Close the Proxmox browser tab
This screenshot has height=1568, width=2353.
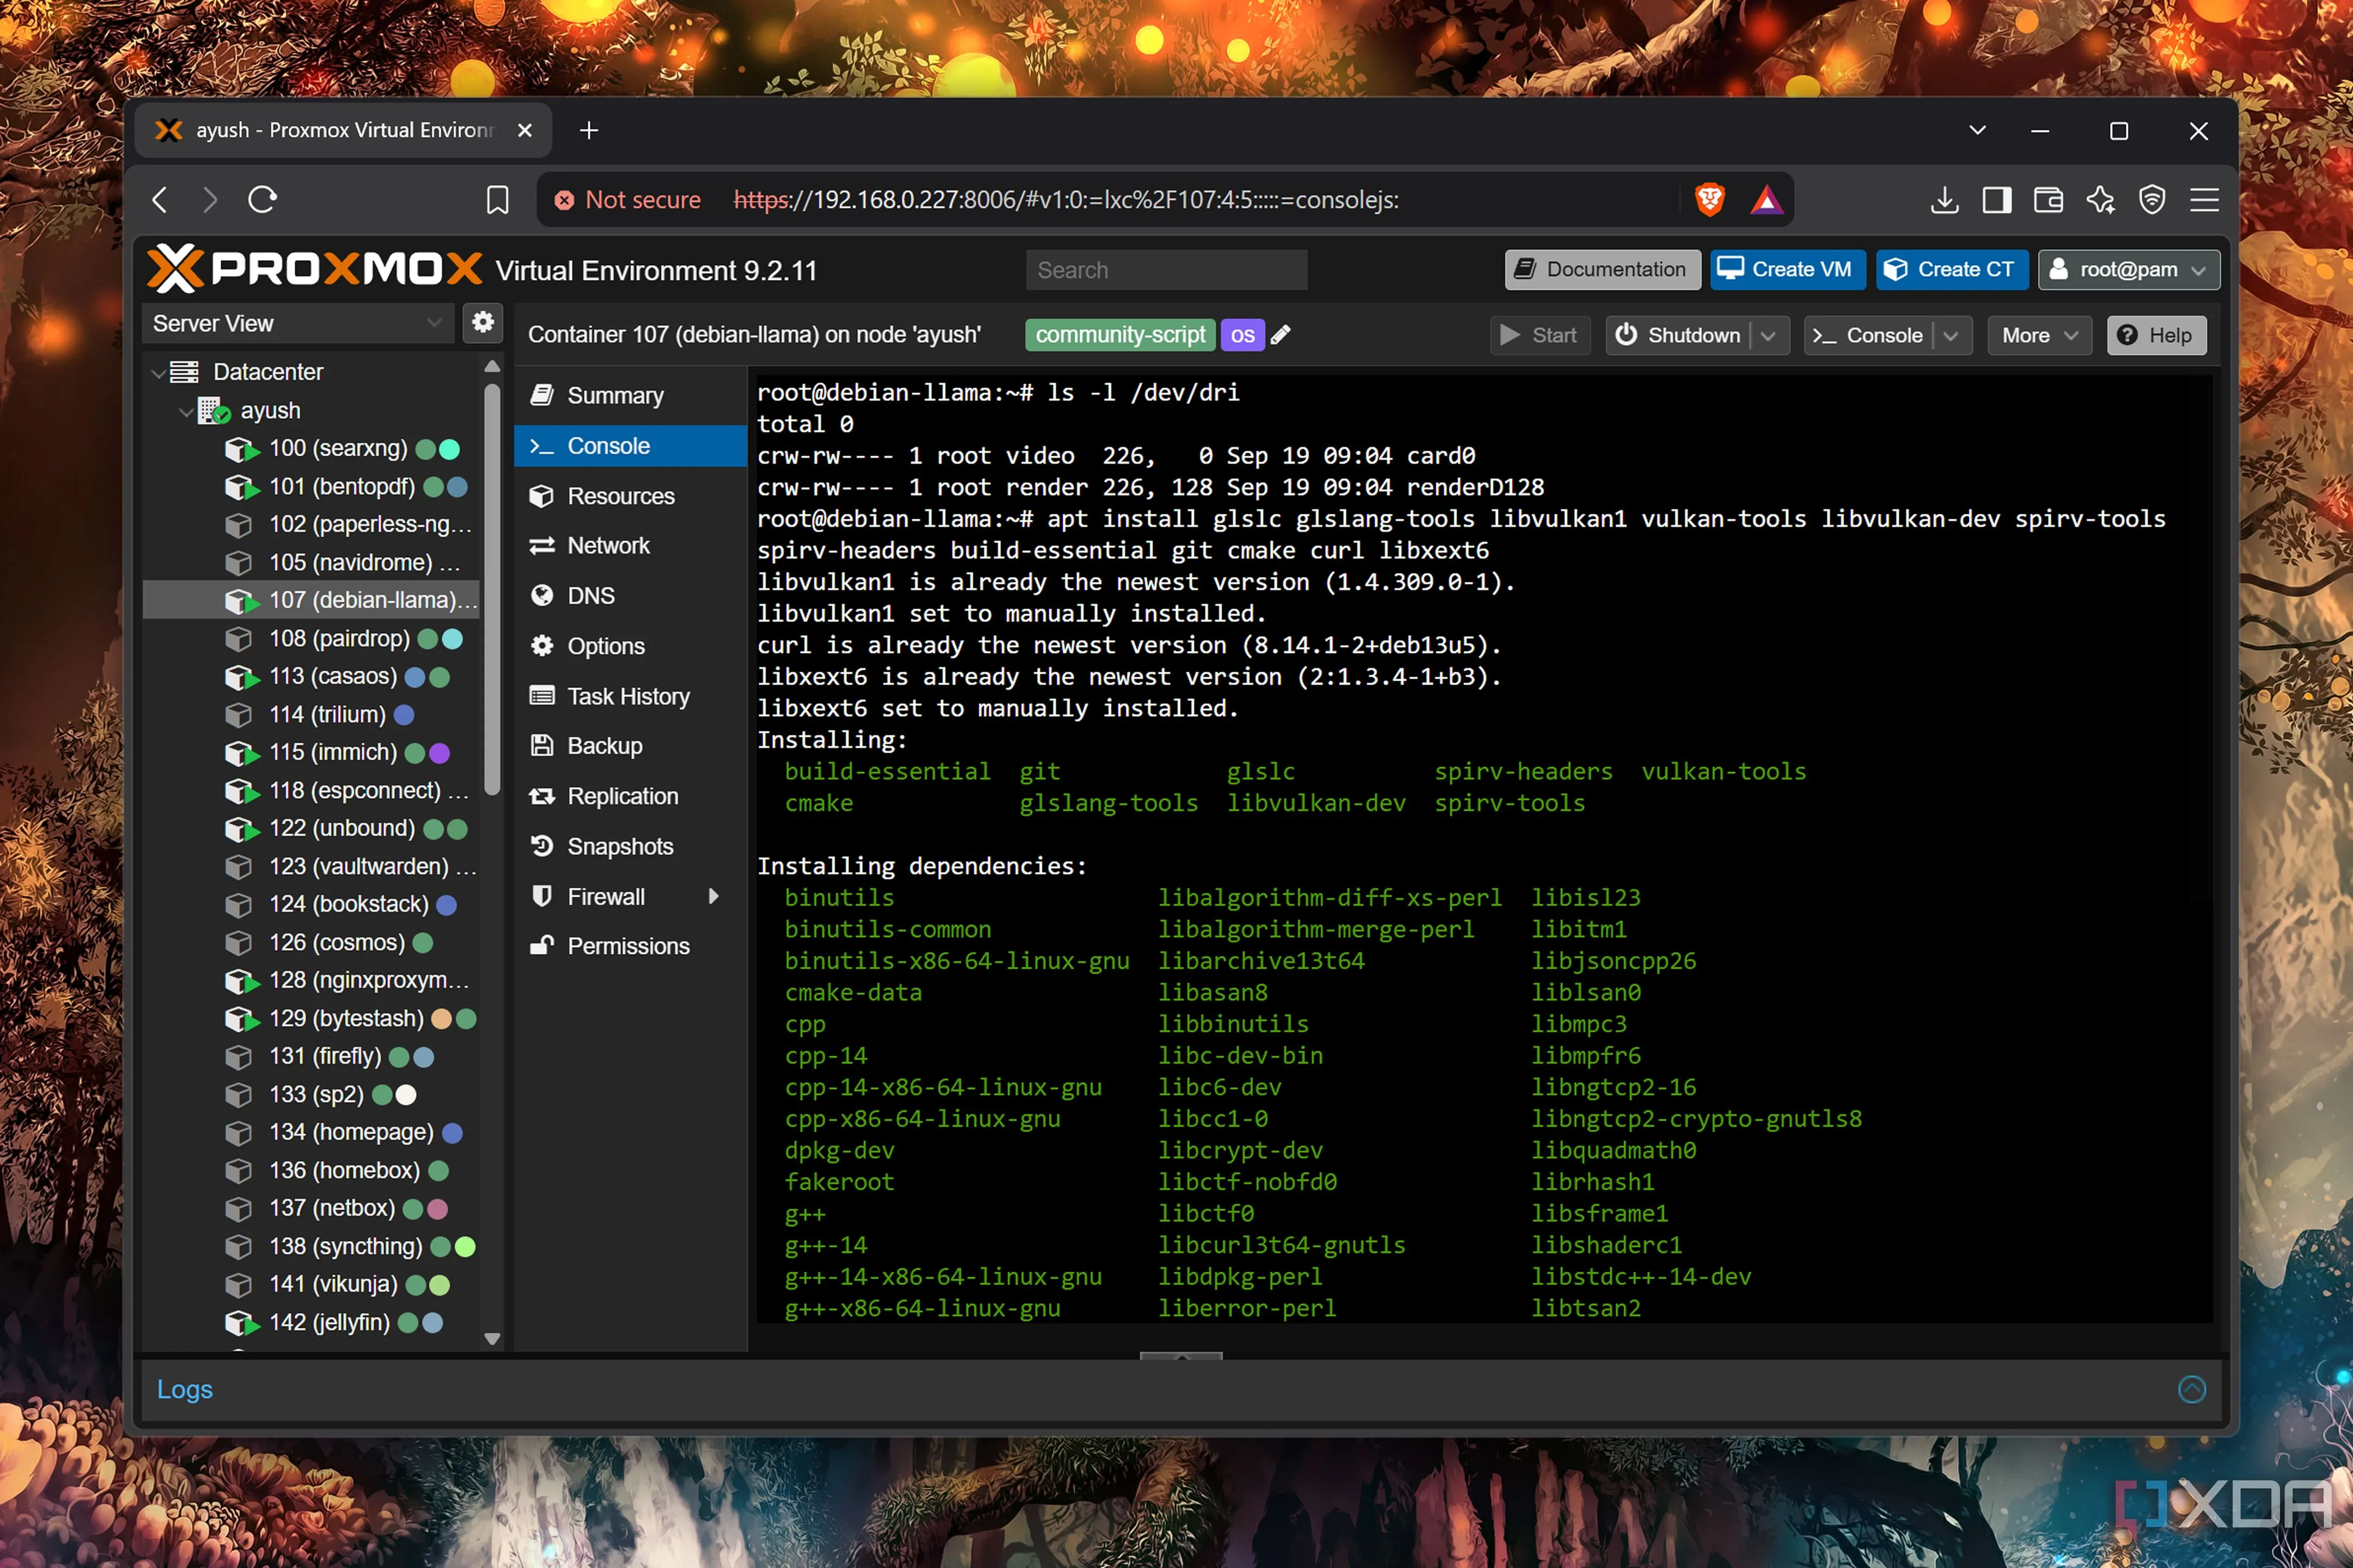tap(524, 131)
